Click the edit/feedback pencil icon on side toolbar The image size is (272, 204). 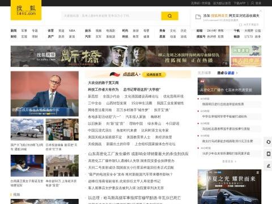point(269,166)
